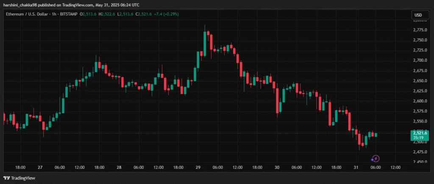Click the last green candle on chart

[376, 135]
